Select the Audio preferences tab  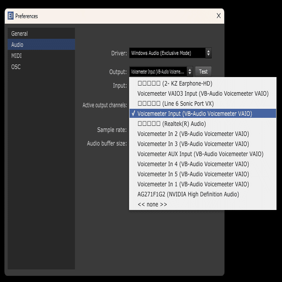click(x=41, y=44)
